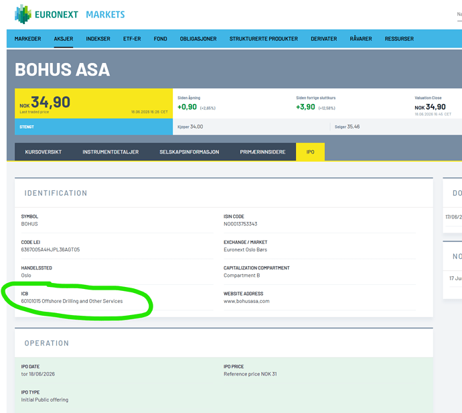Open the MARKEDER menu
The height and width of the screenshot is (413, 462).
[x=27, y=39]
